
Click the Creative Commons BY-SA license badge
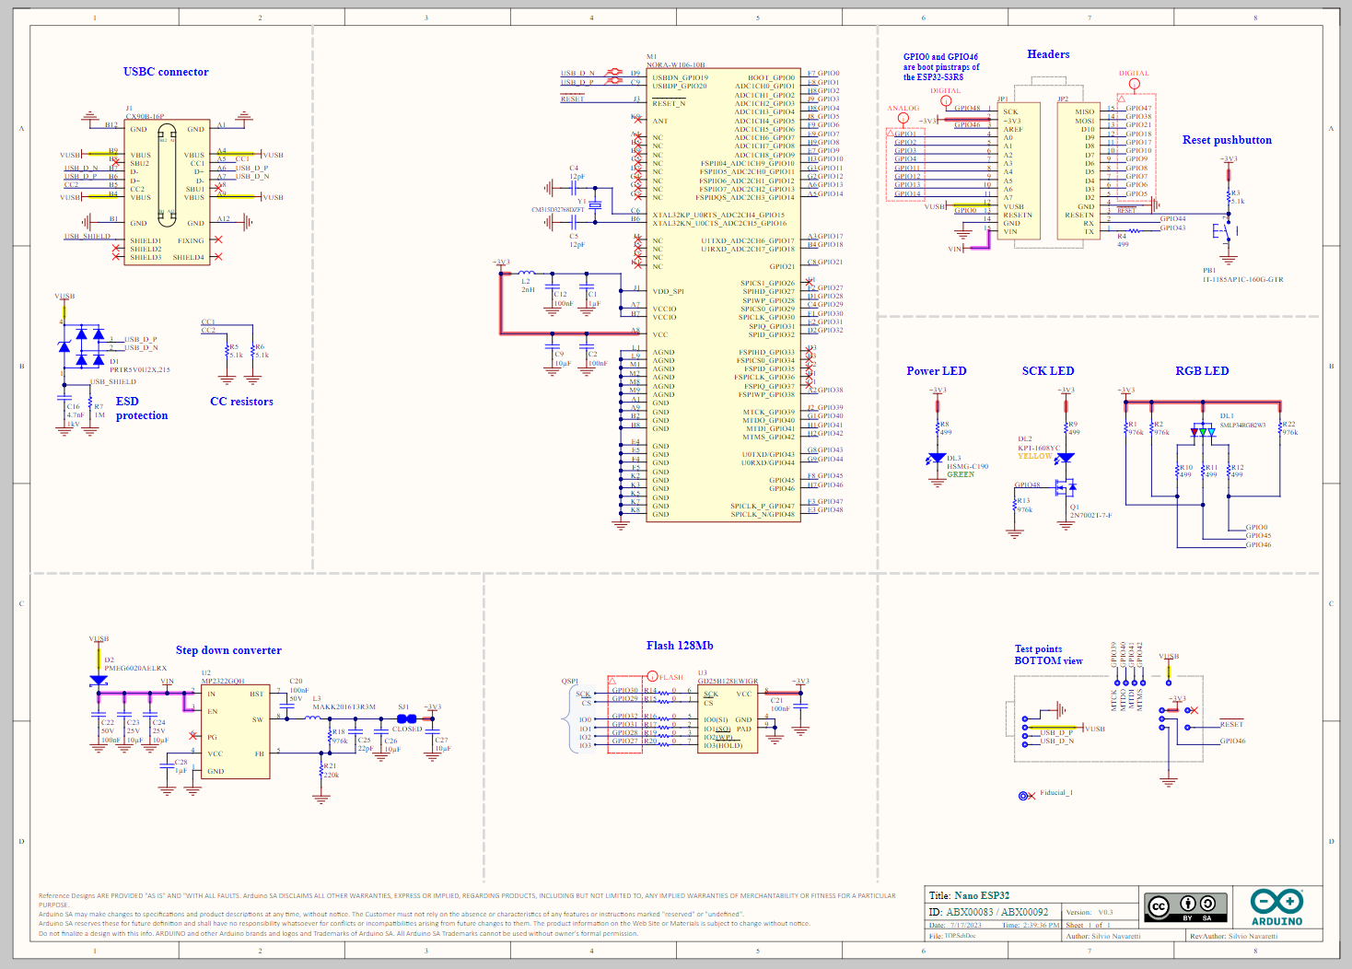click(x=1185, y=907)
